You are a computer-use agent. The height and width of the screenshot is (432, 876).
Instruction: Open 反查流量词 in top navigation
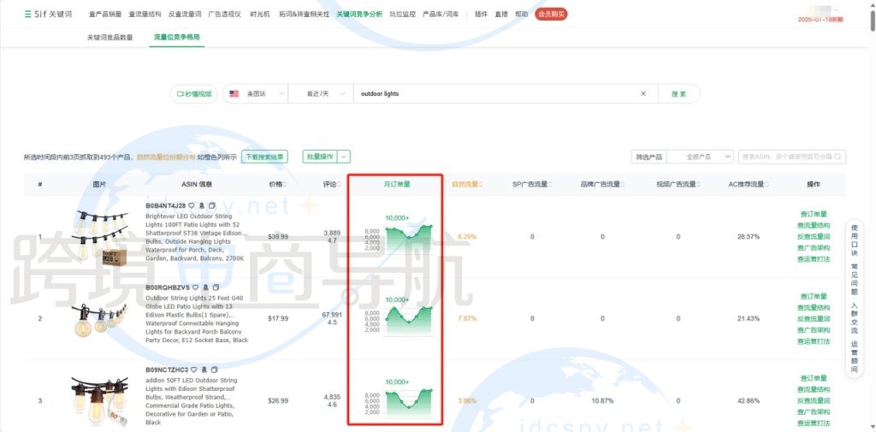(185, 15)
